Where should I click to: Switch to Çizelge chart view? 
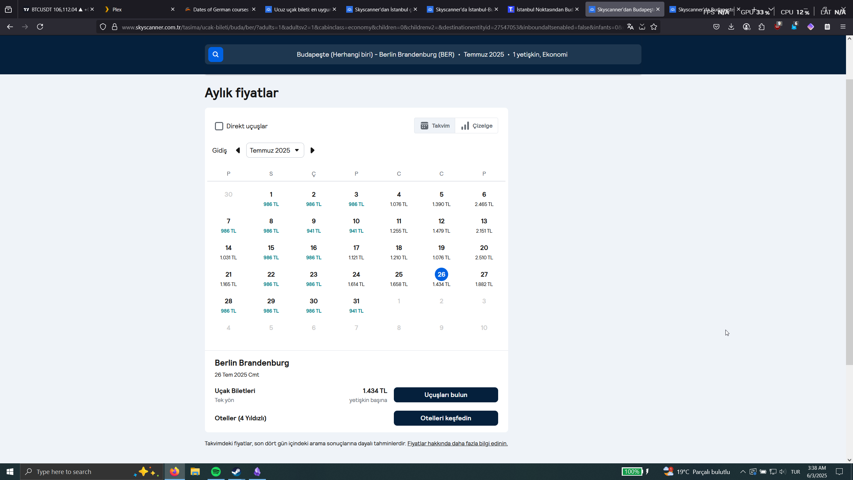coord(476,126)
